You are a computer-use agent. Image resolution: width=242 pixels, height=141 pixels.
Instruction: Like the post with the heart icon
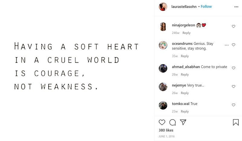point(162,122)
